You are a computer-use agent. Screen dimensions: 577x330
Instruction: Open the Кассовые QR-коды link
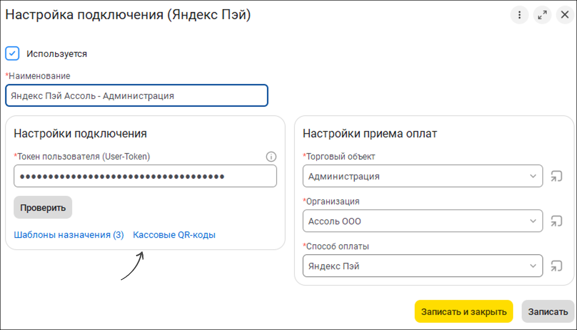(x=174, y=235)
